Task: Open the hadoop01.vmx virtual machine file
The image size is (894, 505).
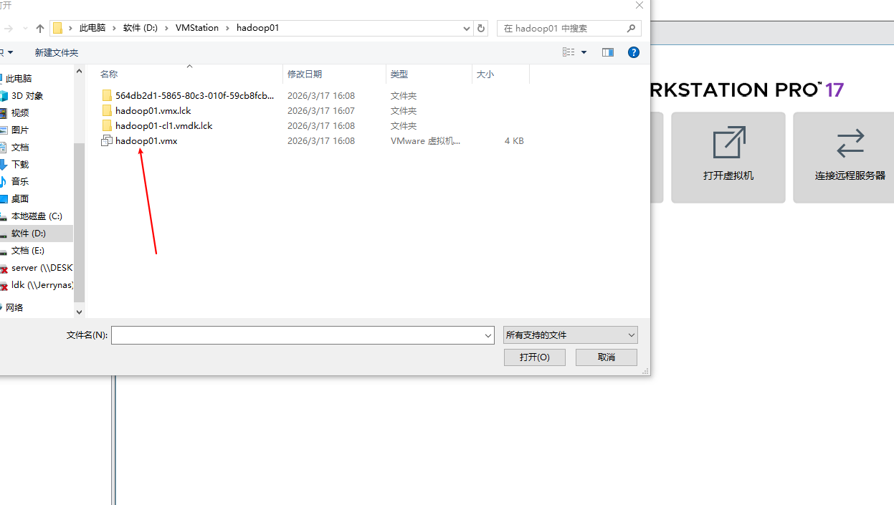Action: [146, 141]
